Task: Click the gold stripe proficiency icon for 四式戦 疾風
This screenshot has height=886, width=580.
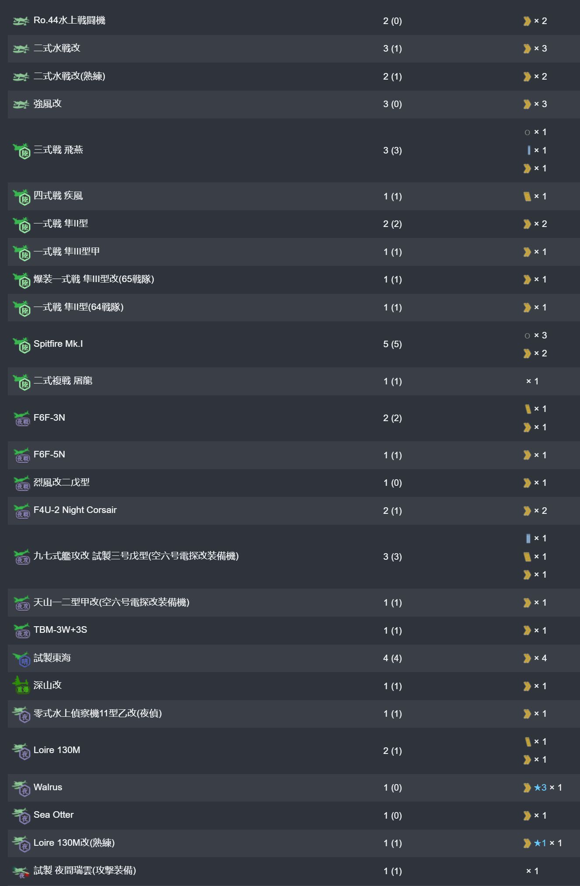Action: 527,196
